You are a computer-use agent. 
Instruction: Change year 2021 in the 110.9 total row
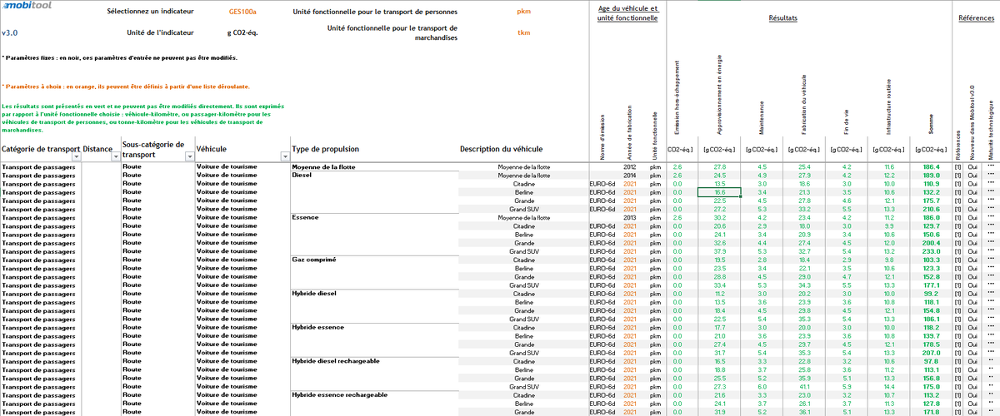[630, 183]
